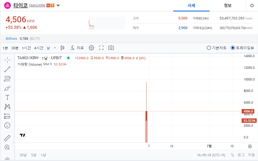The image size is (258, 161).
Task: Set date range to 5날
Action: pyautogui.click(x=34, y=155)
